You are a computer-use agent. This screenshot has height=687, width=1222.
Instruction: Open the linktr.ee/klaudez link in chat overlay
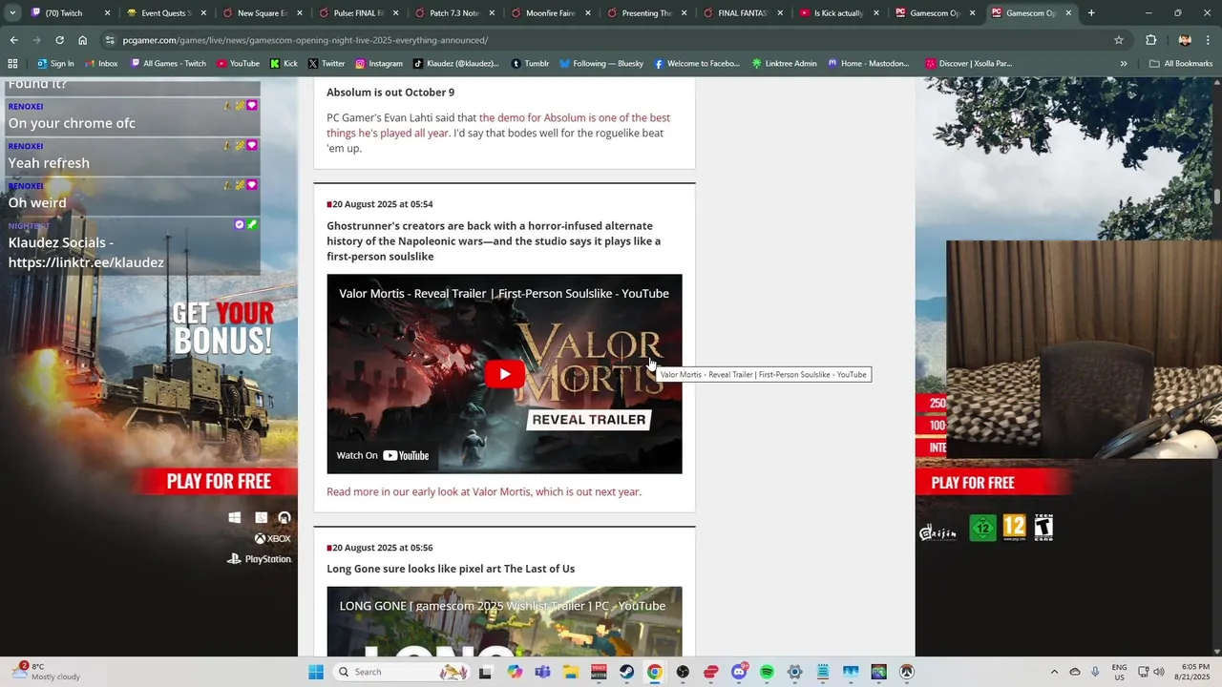tap(86, 262)
